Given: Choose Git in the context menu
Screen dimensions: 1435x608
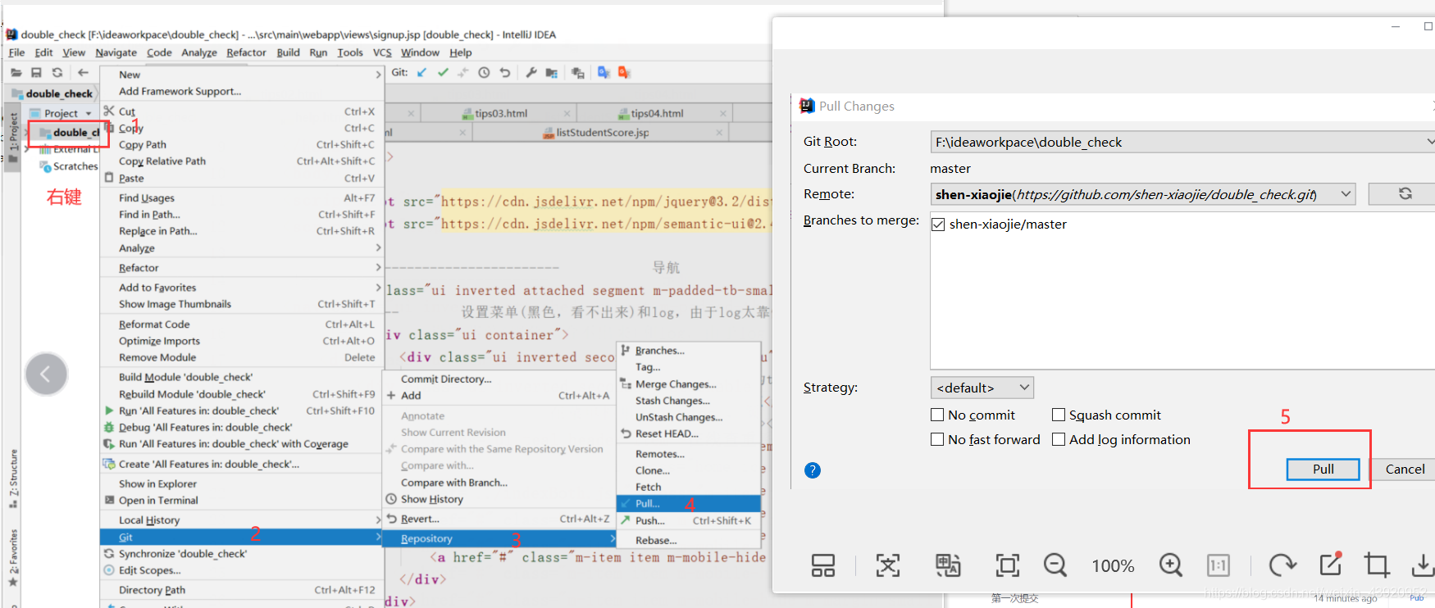Looking at the screenshot, I should tap(242, 538).
